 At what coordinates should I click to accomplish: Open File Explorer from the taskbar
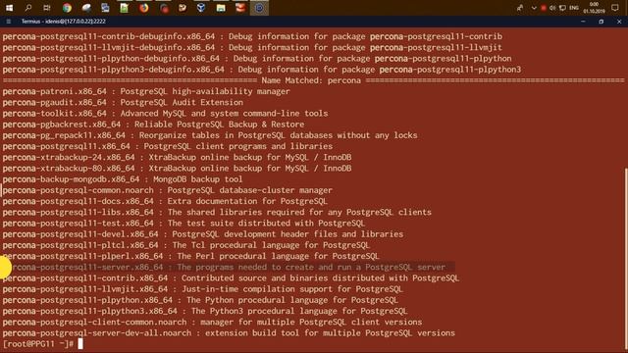(221, 8)
